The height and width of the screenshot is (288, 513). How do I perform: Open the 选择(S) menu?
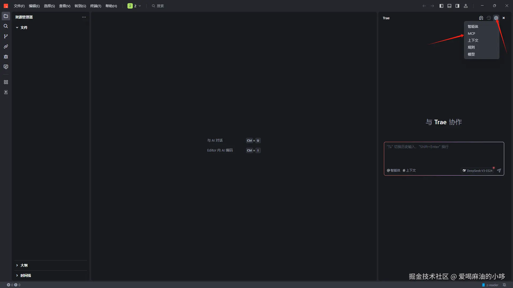(x=49, y=6)
